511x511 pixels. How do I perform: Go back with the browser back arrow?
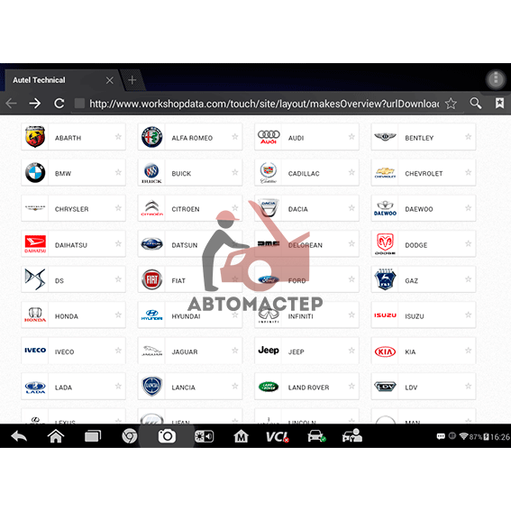tap(12, 104)
